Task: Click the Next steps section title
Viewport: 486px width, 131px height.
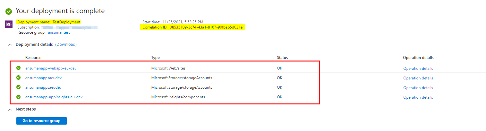Action: click(x=26, y=109)
